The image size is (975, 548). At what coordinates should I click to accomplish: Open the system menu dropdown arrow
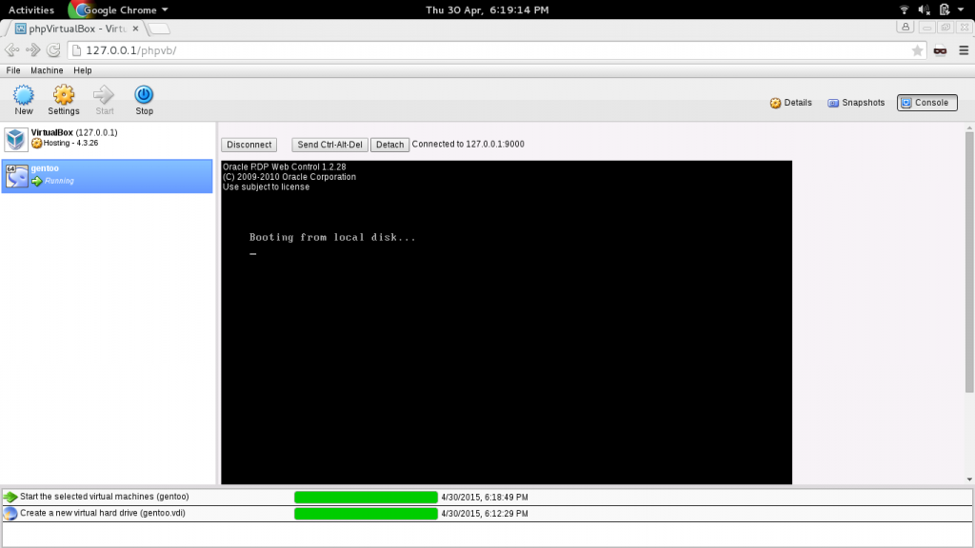point(961,10)
